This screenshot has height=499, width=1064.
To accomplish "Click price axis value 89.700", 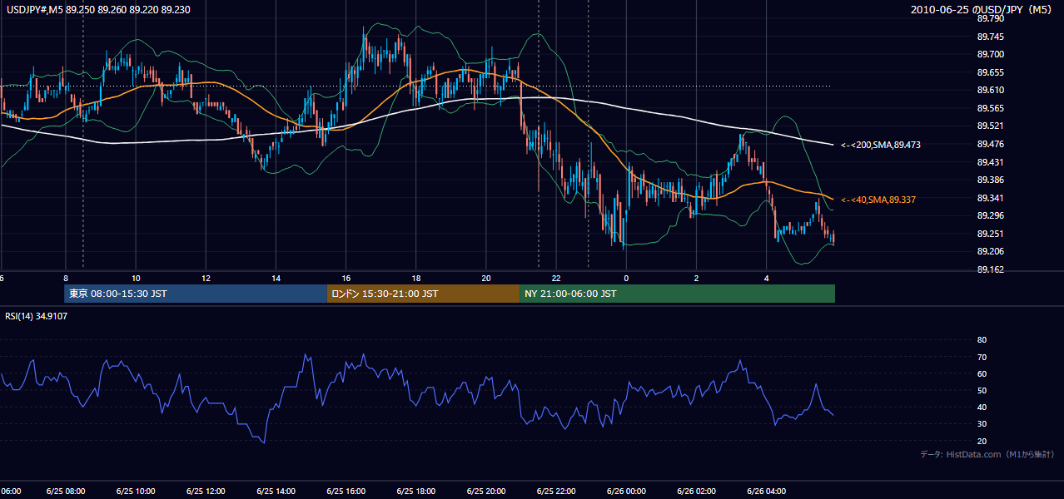I will (x=990, y=54).
